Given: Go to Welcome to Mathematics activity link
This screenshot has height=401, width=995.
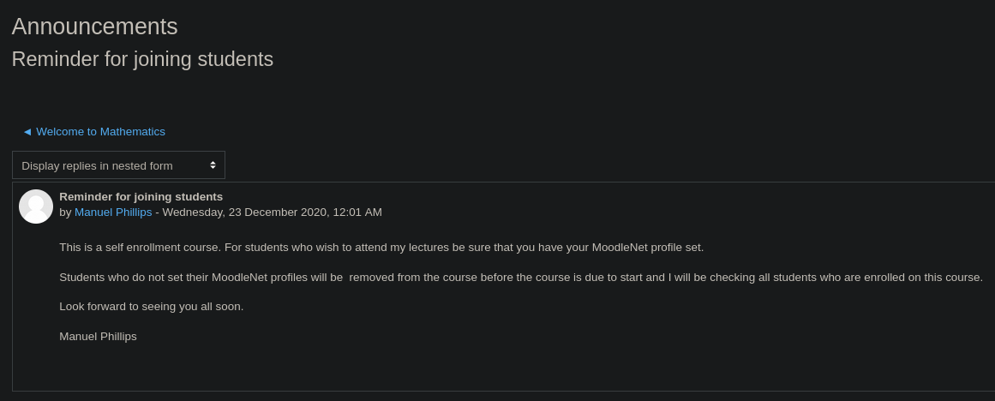Looking at the screenshot, I should point(100,132).
